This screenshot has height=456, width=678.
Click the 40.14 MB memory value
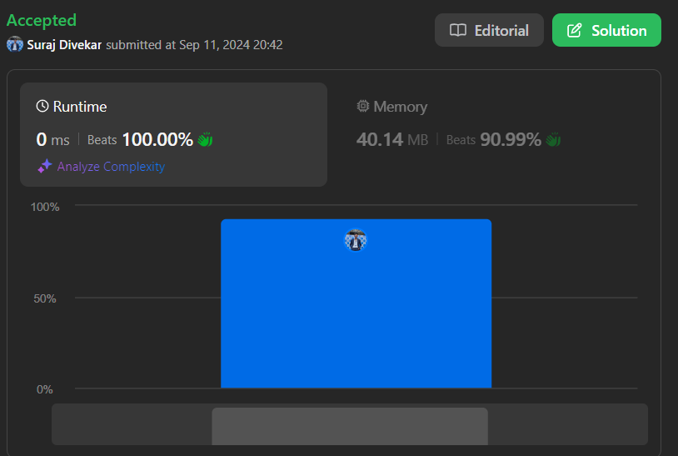(391, 139)
